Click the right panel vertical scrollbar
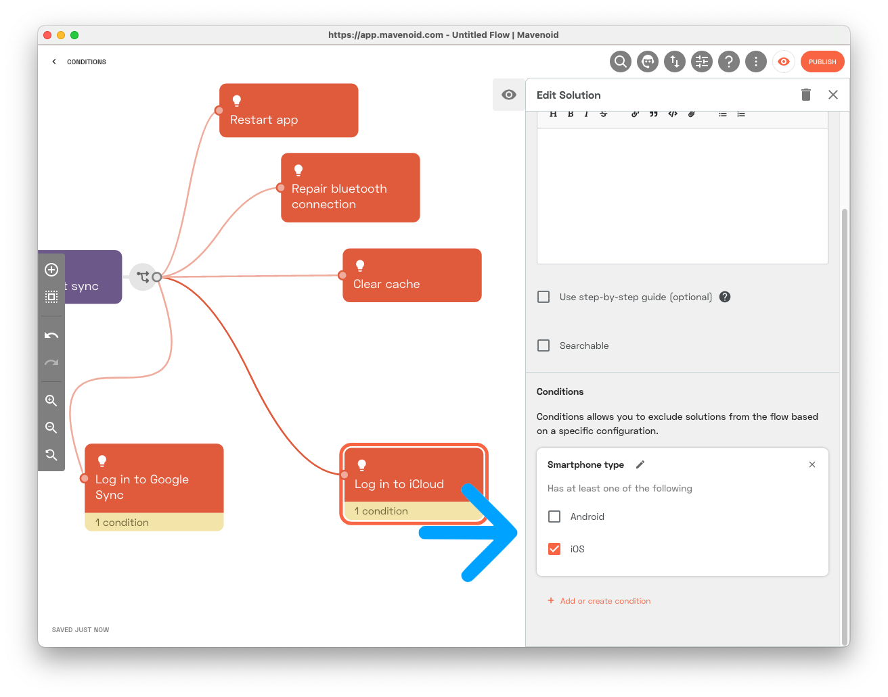Image resolution: width=888 pixels, height=697 pixels. point(844,426)
